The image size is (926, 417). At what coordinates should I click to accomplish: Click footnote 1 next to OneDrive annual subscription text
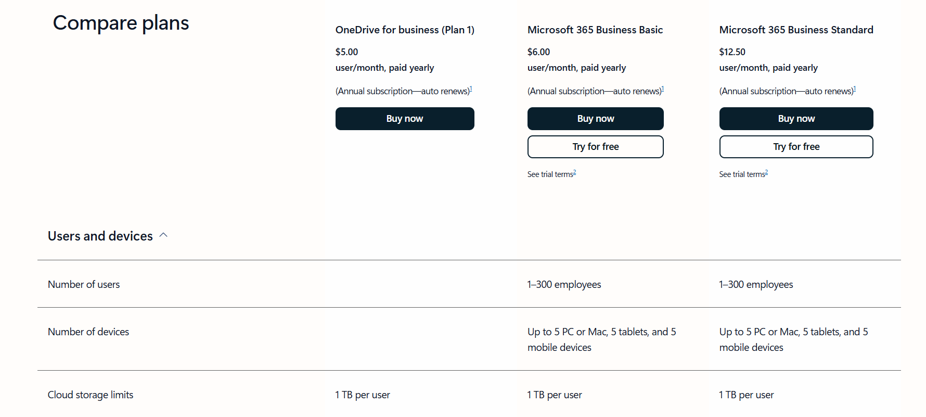471,88
